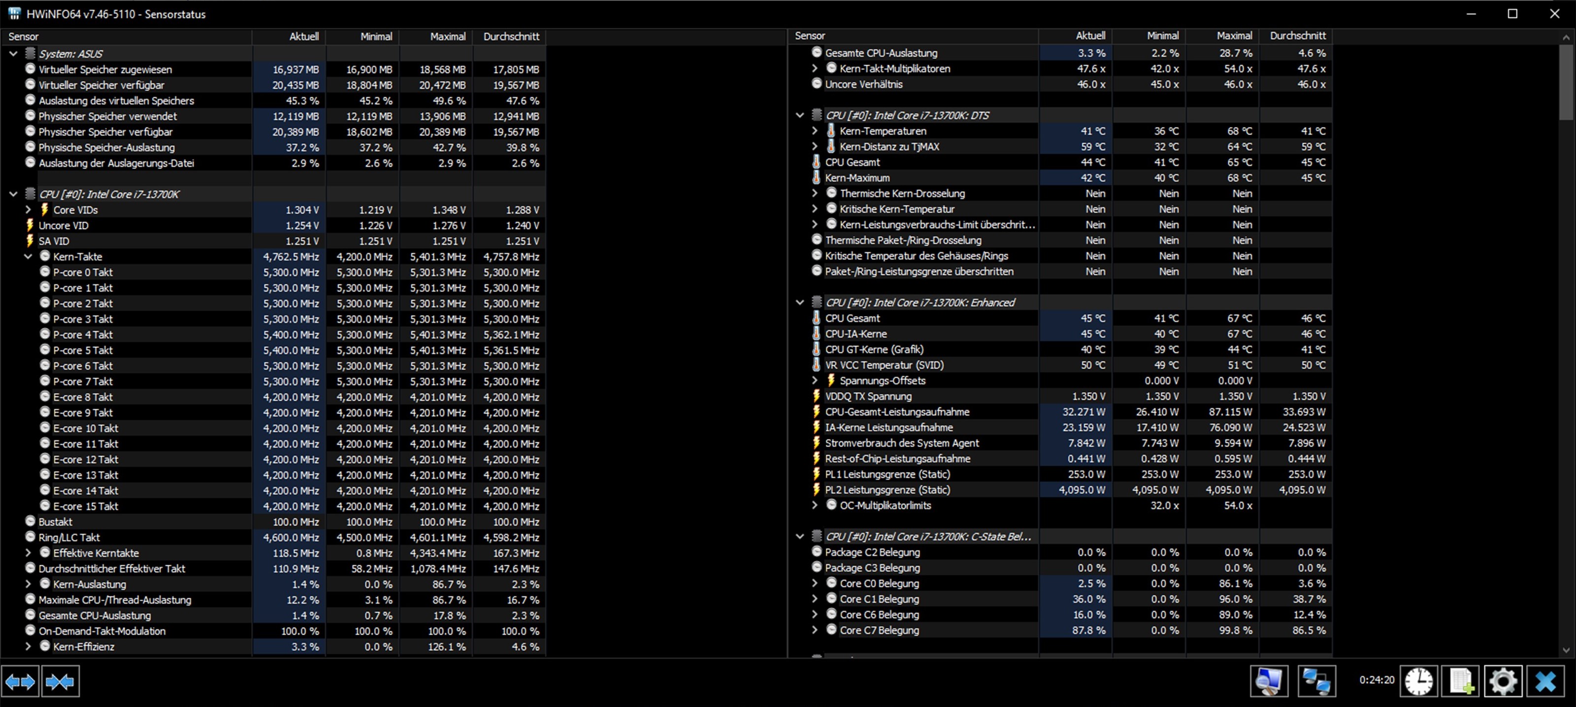Screen dimensions: 1576x707
Task: Click the HWiNFO64 title bar app icon
Action: pyautogui.click(x=15, y=13)
